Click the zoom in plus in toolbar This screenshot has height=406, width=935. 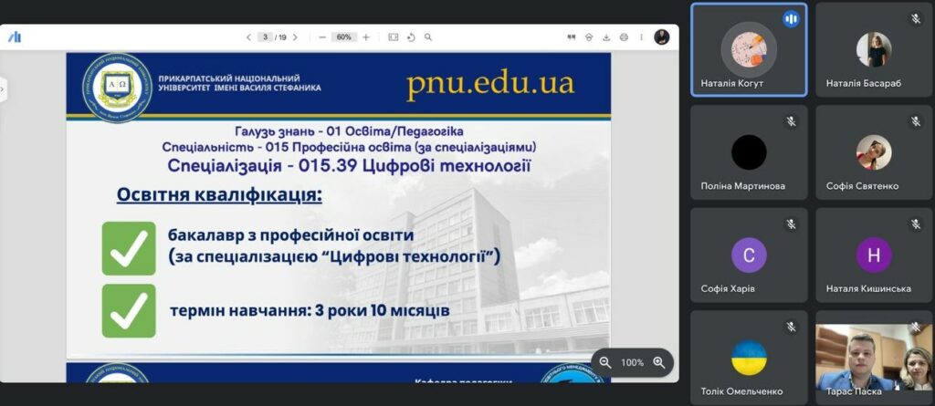(x=366, y=37)
